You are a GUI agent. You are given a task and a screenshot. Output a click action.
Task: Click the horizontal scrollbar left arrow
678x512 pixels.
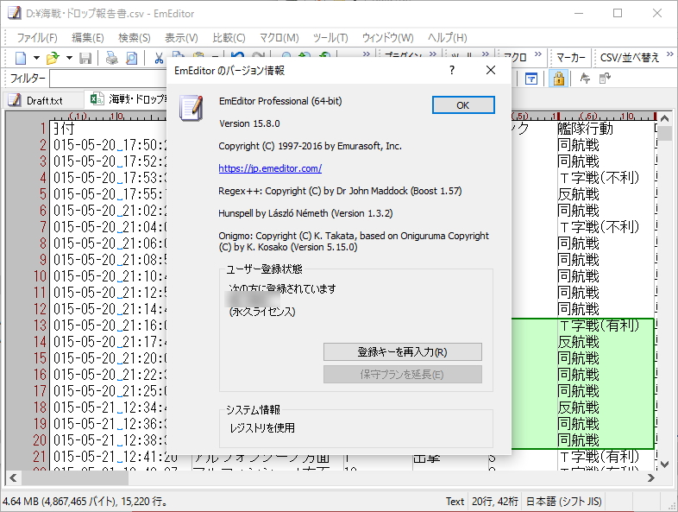(x=13, y=478)
